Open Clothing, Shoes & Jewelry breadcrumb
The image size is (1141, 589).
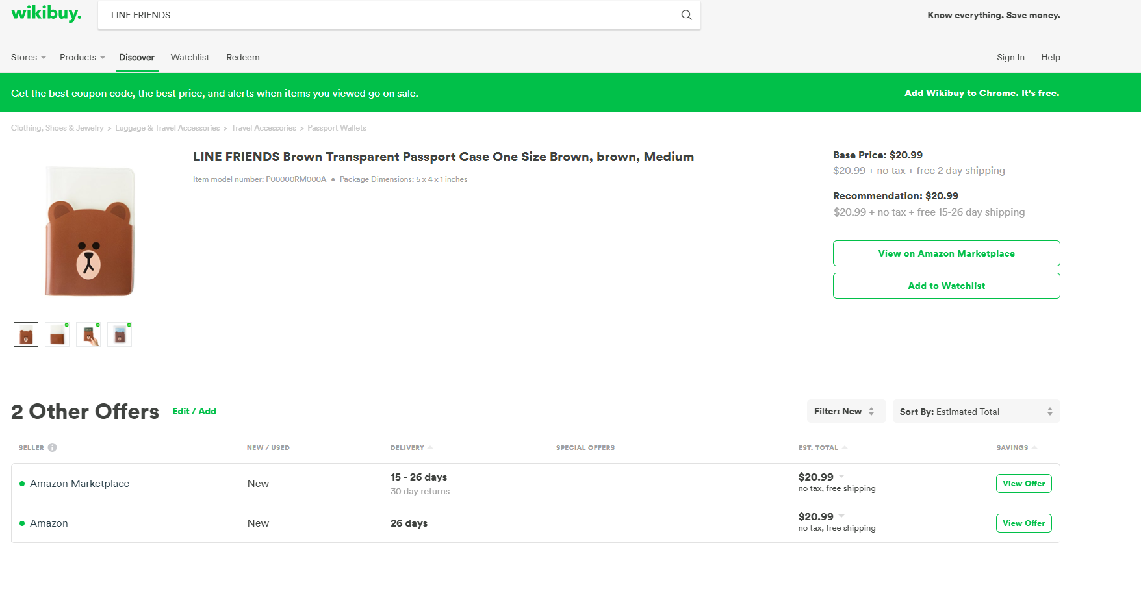click(x=57, y=128)
